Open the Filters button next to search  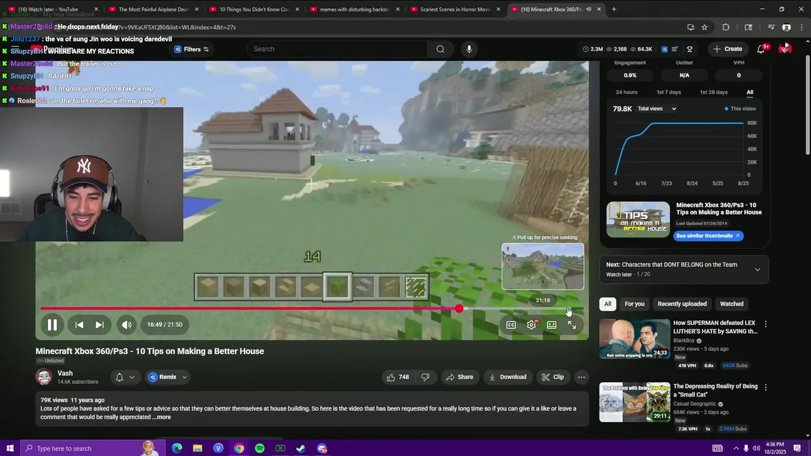tap(191, 49)
